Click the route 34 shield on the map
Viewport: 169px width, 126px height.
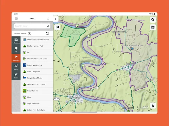tap(97, 88)
